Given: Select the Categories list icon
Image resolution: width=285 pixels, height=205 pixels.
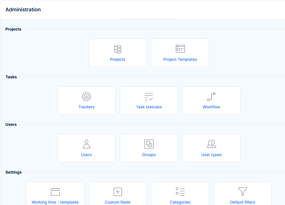Looking at the screenshot, I should pos(180,192).
